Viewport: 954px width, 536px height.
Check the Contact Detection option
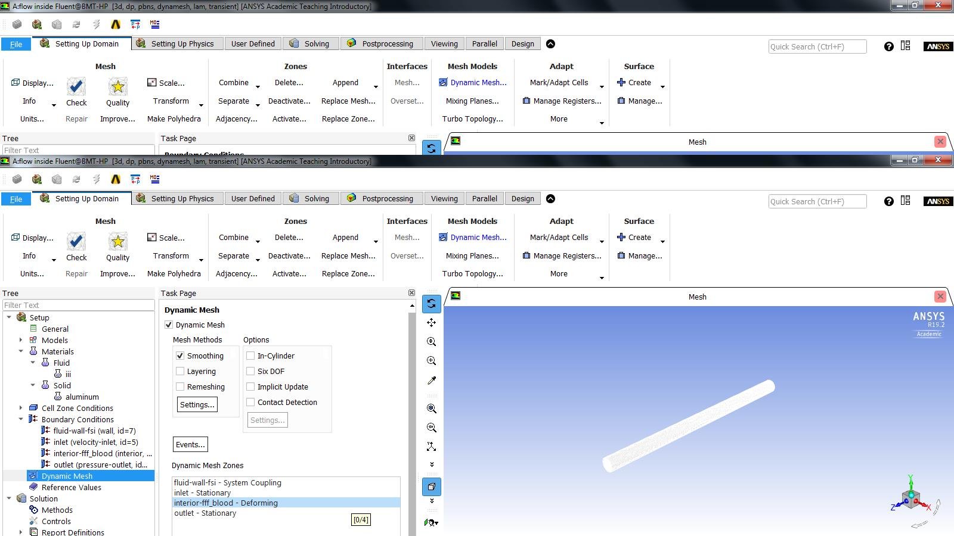click(x=250, y=402)
